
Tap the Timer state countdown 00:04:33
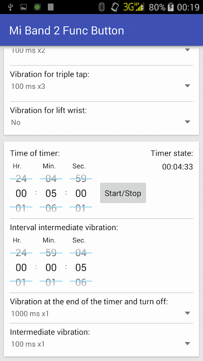click(177, 167)
